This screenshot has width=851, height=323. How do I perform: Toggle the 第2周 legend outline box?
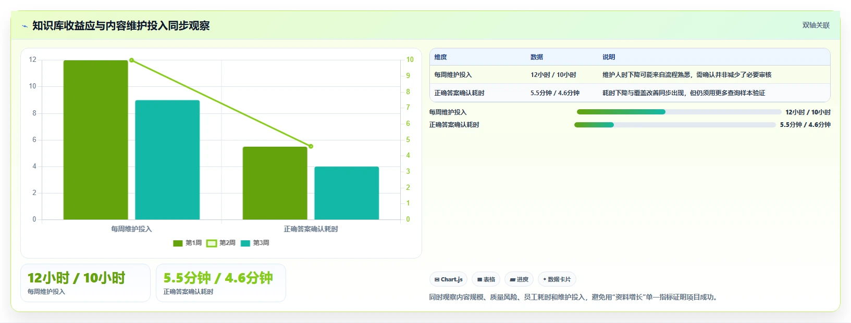(212, 243)
